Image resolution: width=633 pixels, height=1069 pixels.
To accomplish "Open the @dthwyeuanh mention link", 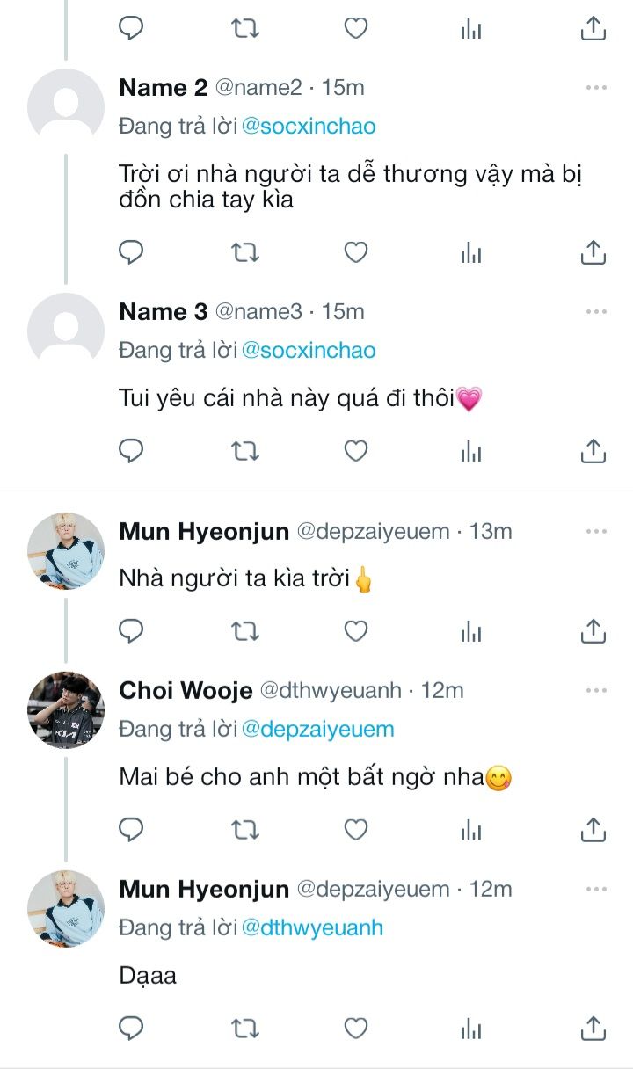I will click(x=312, y=927).
